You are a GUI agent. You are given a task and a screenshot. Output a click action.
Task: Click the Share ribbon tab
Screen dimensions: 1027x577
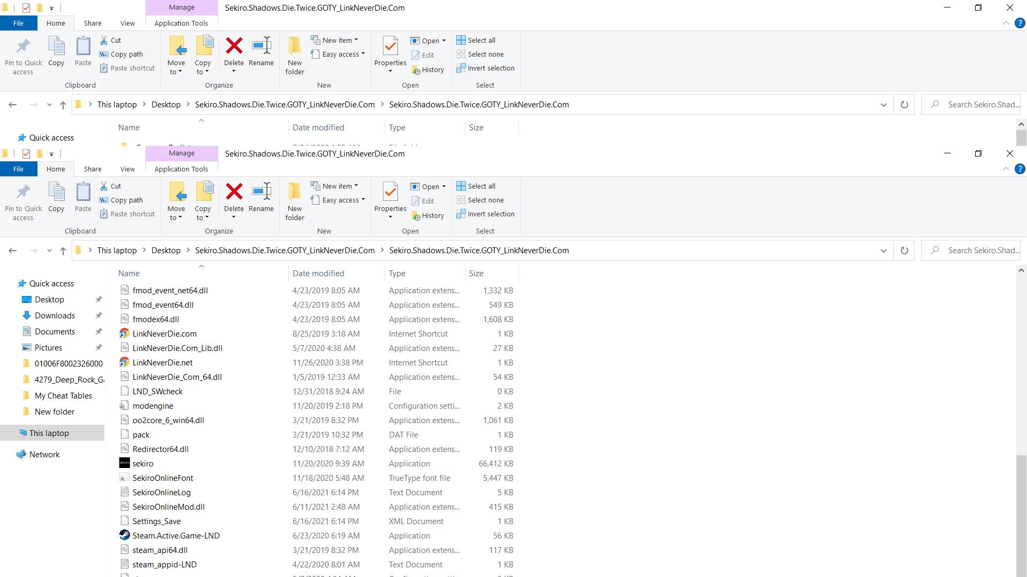pyautogui.click(x=93, y=169)
